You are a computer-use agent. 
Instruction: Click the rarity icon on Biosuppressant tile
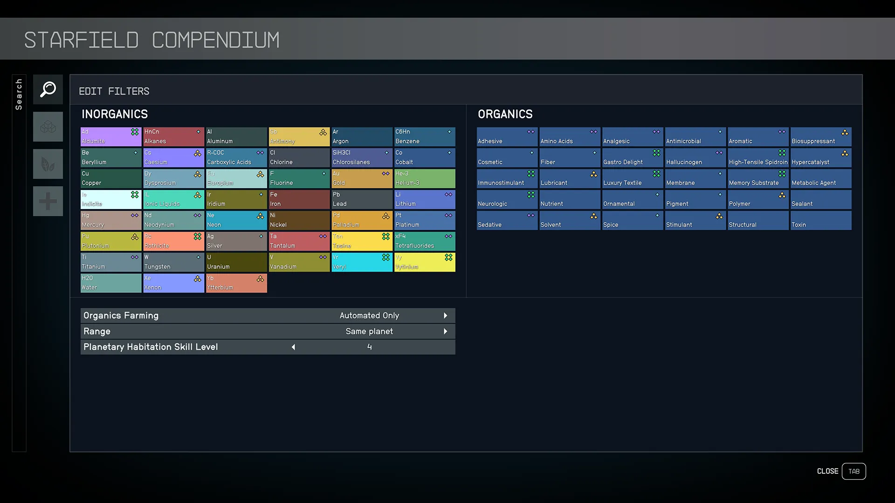[845, 132]
